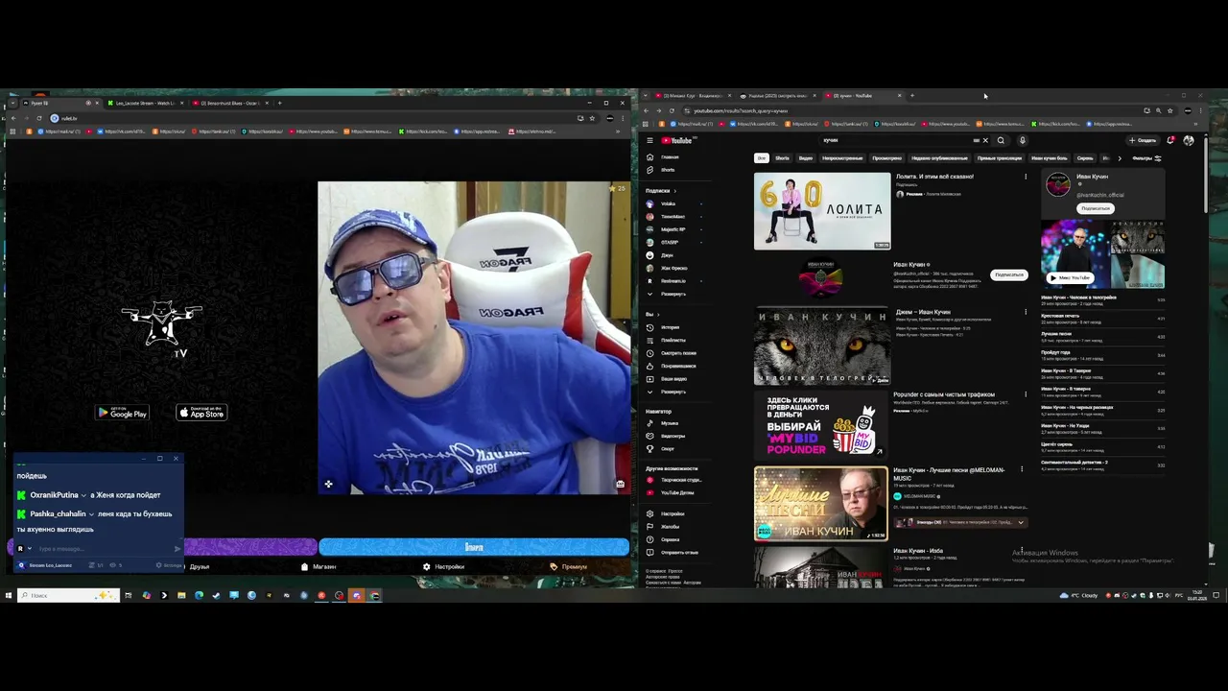The image size is (1228, 691).
Task: Open Премиум in the rulet.tv bottom bar
Action: [x=568, y=566]
